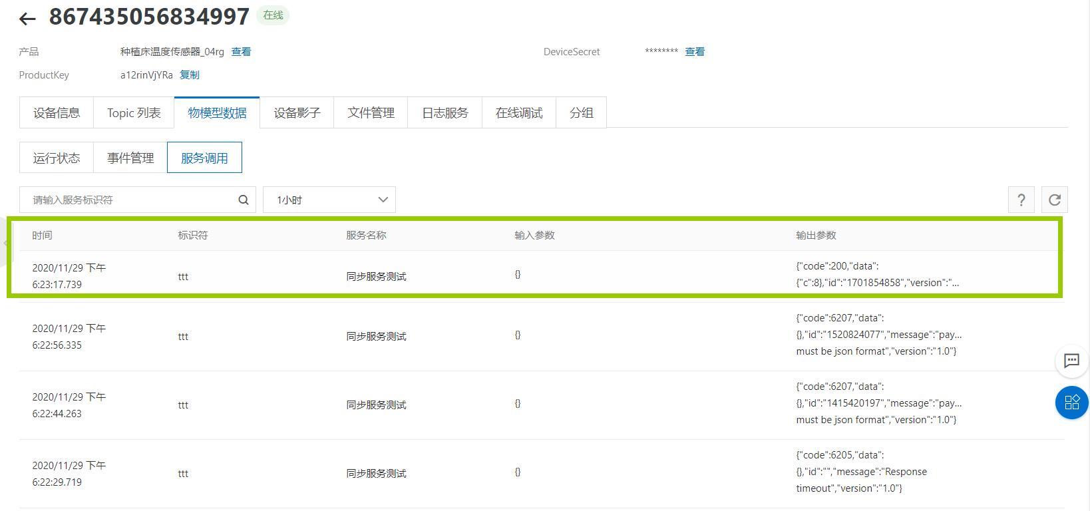The height and width of the screenshot is (511, 1090).
Task: Open the blue apps grid floating button
Action: click(x=1071, y=403)
